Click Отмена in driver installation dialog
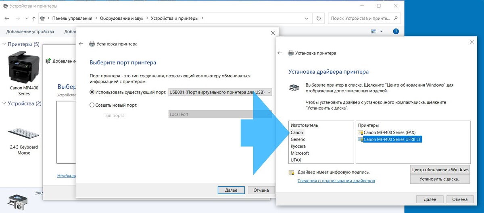Screen dimensions: 484x213 tap(460, 199)
